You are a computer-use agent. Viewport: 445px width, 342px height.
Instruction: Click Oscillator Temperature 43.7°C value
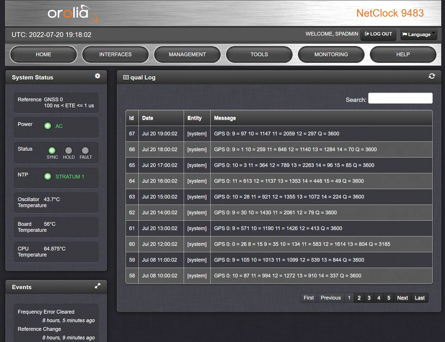coord(52,199)
